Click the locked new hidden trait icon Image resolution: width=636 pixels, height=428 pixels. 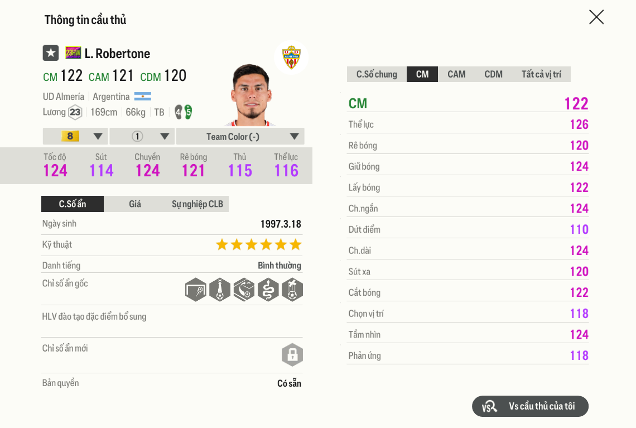(x=292, y=355)
